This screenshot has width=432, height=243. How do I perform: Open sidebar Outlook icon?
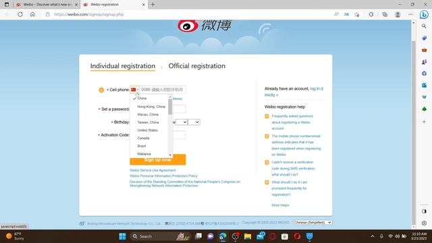(x=424, y=86)
